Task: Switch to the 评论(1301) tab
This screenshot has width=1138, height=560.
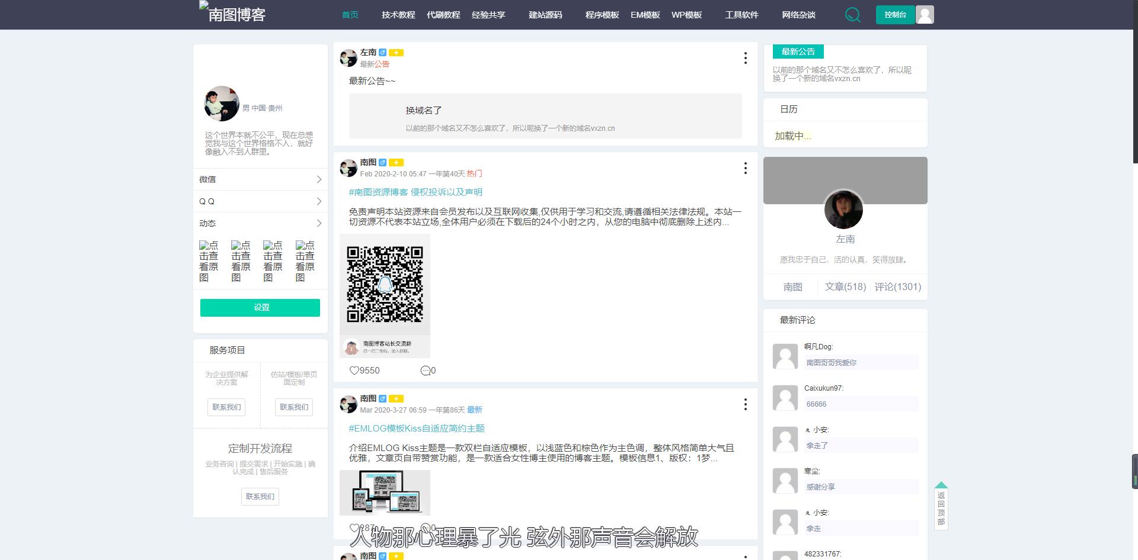Action: point(897,287)
